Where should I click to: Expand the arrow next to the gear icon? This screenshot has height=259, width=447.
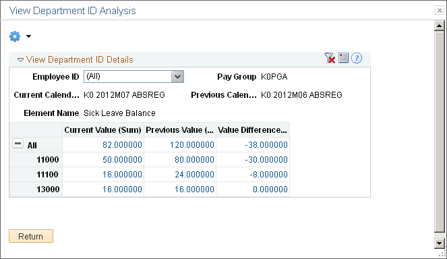(x=28, y=36)
